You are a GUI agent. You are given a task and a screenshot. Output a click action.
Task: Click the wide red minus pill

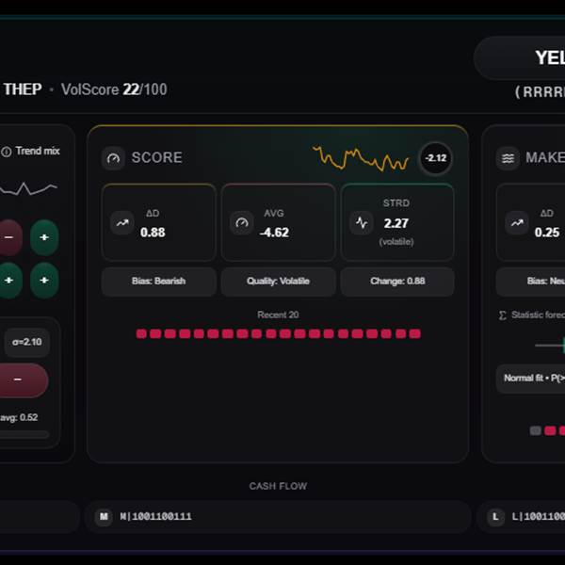[23, 379]
